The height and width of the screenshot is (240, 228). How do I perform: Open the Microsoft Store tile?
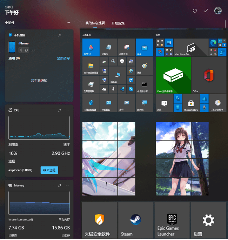[x=191, y=103]
